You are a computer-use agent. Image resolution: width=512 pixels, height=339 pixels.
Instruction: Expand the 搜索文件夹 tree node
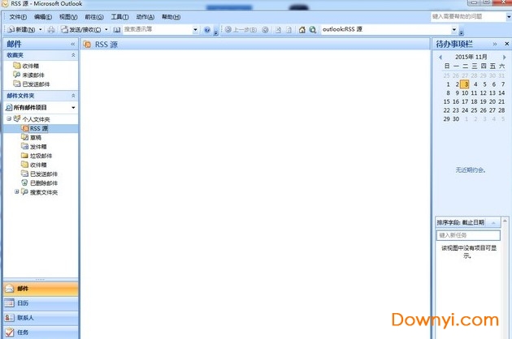(x=16, y=192)
